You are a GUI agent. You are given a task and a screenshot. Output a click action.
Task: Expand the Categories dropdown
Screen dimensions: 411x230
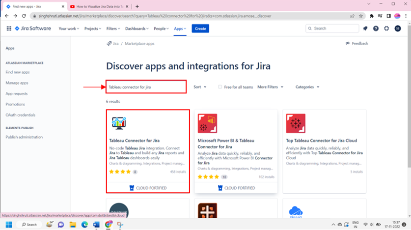[307, 87]
